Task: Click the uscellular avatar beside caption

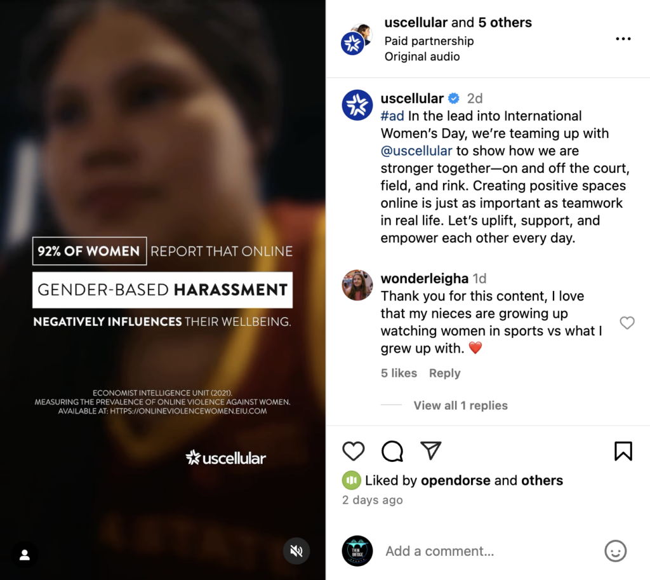Action: coord(357,105)
